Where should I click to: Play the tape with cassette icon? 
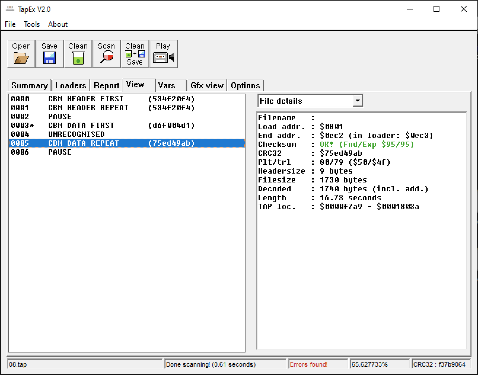click(163, 57)
